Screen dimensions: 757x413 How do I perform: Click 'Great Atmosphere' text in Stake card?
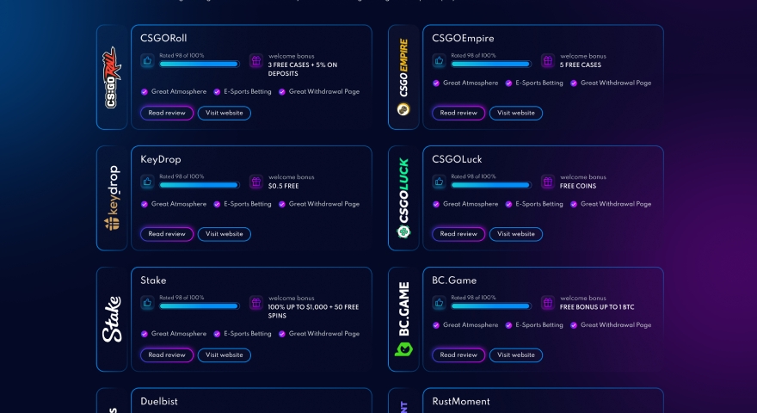click(x=179, y=334)
